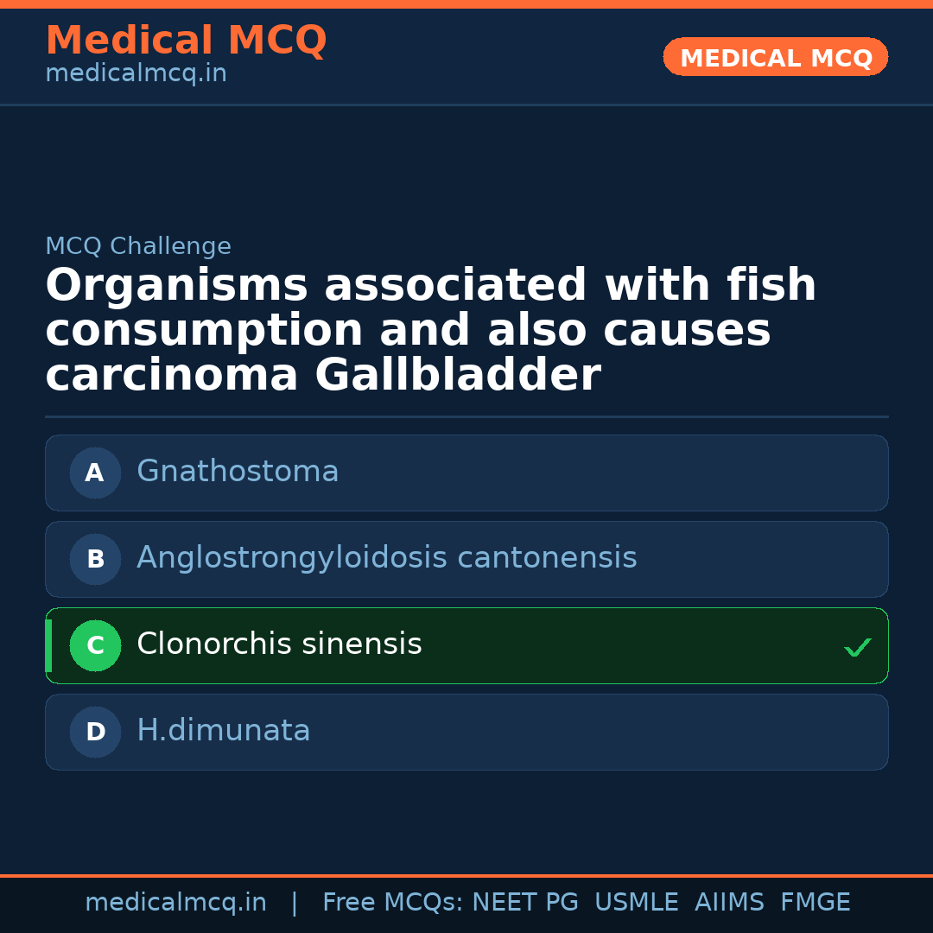This screenshot has width=933, height=933.
Task: Click the green checkmark icon
Action: pyautogui.click(x=857, y=647)
